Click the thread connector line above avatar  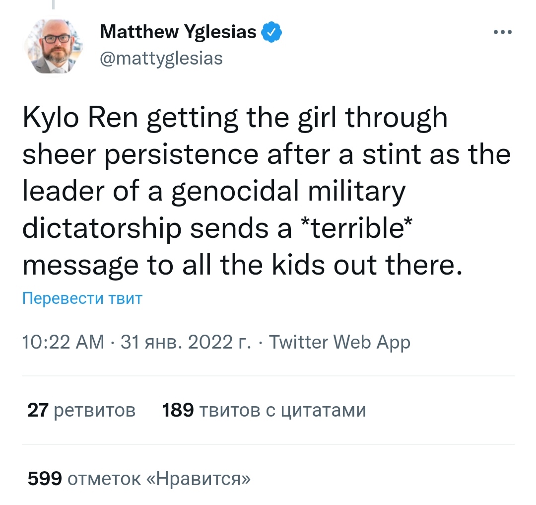53,4
